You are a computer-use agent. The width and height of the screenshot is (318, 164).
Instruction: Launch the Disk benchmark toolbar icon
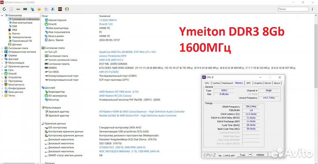click(18, 9)
